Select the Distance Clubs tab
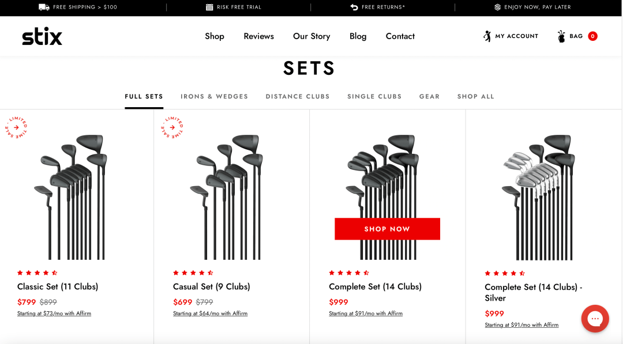The width and height of the screenshot is (623, 344). click(298, 96)
